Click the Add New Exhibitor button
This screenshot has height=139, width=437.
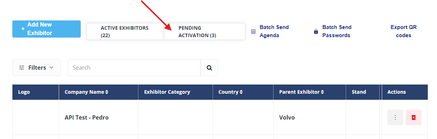point(46,29)
